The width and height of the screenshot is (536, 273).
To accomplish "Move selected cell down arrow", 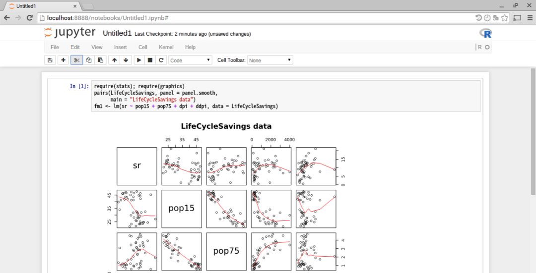I will pyautogui.click(x=126, y=60).
